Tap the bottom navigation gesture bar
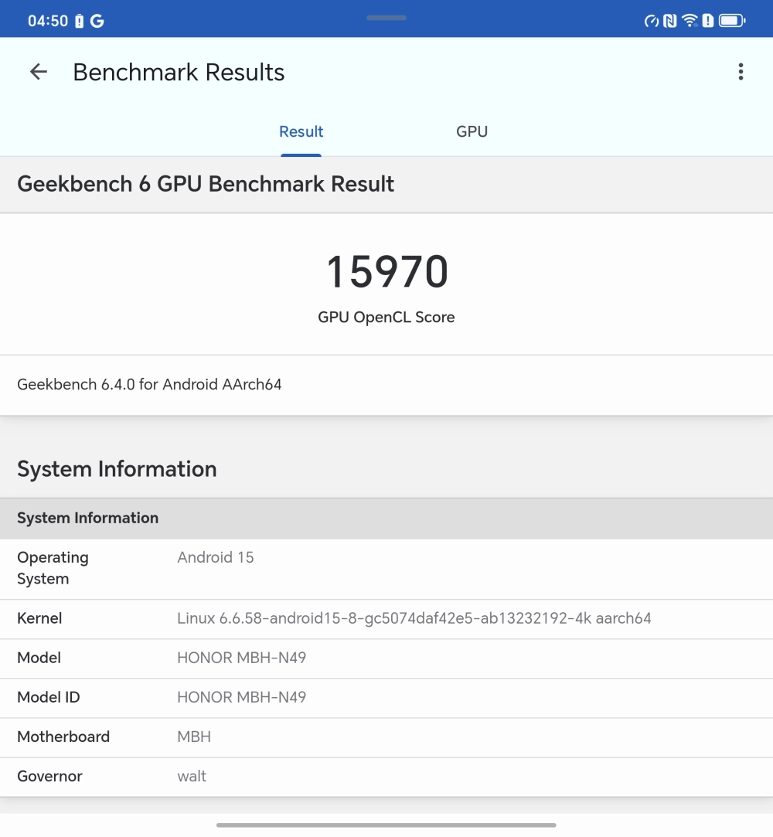The image size is (773, 837). (386, 825)
